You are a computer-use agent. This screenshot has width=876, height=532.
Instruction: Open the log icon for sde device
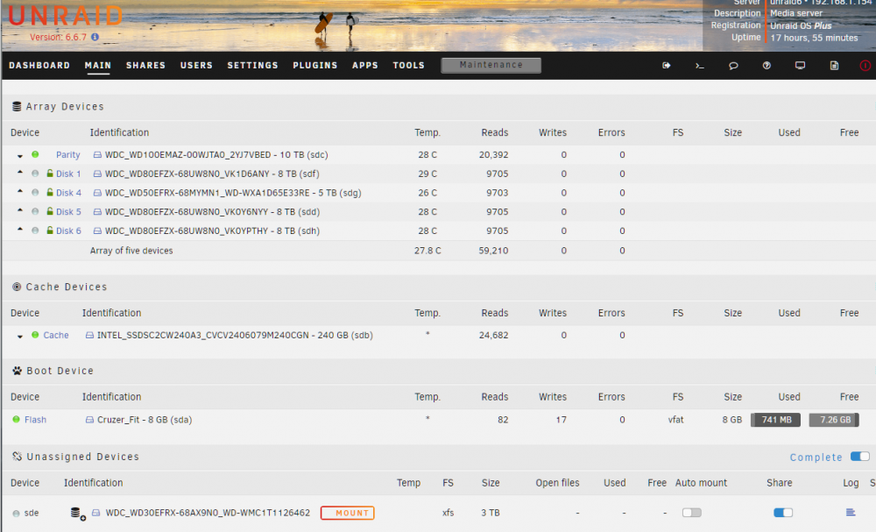point(851,513)
